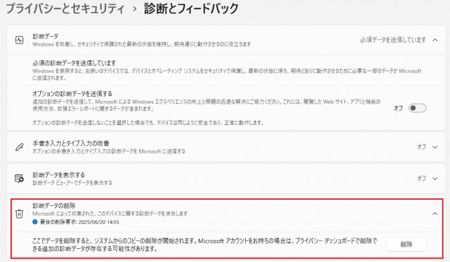Click the 必須の診断データを送信しています heading

coord(74,63)
